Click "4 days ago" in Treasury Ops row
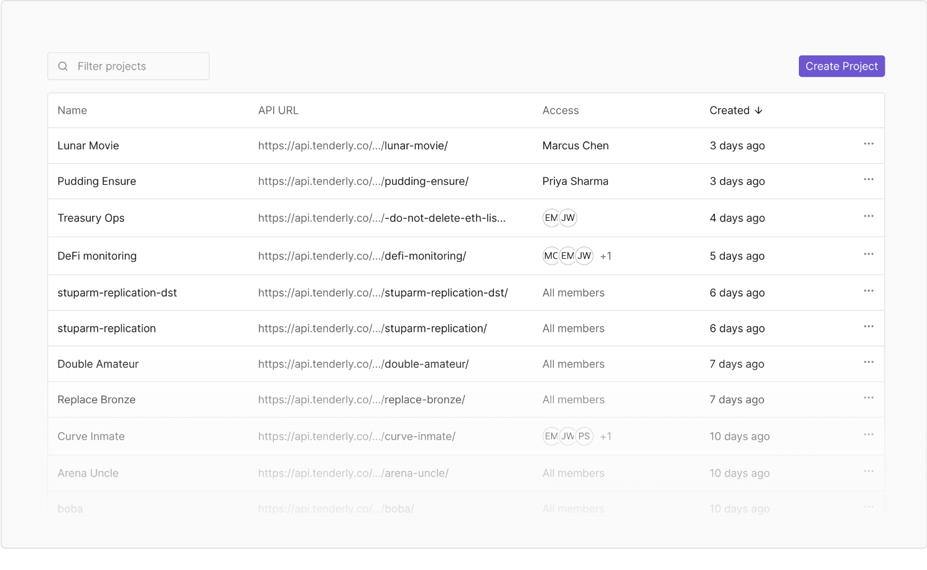Screen dimensions: 927x570 point(737,218)
